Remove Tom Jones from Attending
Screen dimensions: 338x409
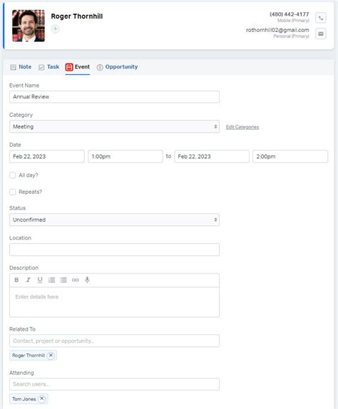click(41, 399)
